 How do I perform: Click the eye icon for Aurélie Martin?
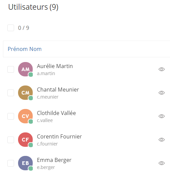(x=162, y=69)
